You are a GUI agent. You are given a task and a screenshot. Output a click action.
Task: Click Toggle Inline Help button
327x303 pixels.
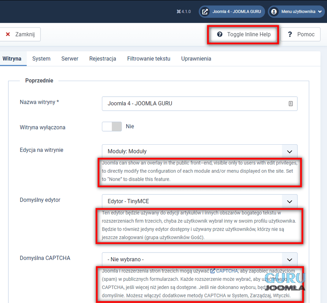[244, 34]
